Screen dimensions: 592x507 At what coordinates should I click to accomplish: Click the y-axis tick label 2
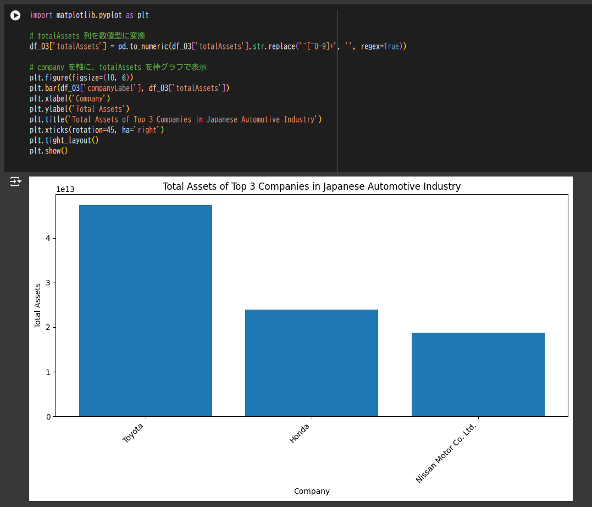(x=48, y=328)
